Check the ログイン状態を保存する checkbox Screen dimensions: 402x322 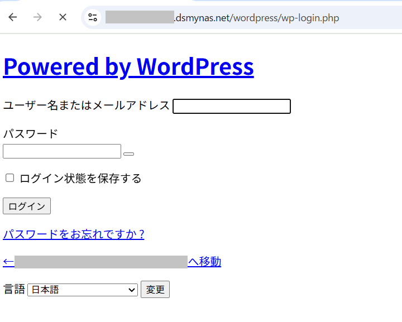(9, 178)
